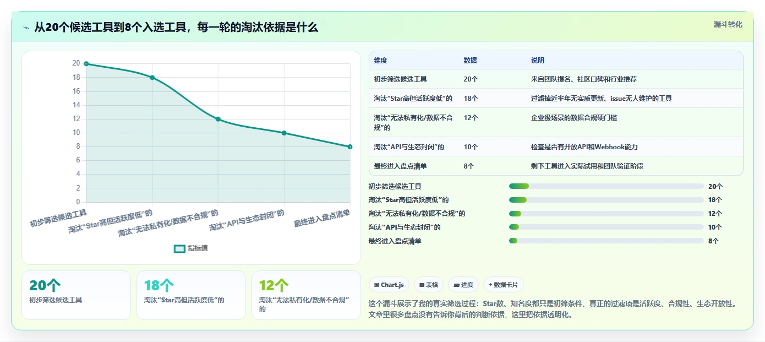The image size is (765, 342).
Task: Click the chart x-axis label 最终进入盘点清单
Action: pyautogui.click(x=322, y=219)
